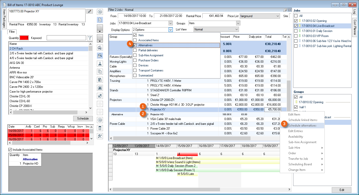Image resolution: width=359 pixels, height=195 pixels.
Task: Click the Excel export icon
Action: click(100, 88)
